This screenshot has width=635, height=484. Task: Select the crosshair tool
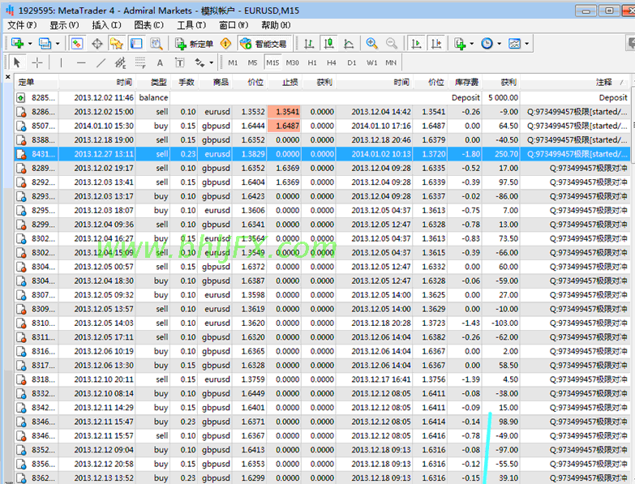(x=37, y=62)
